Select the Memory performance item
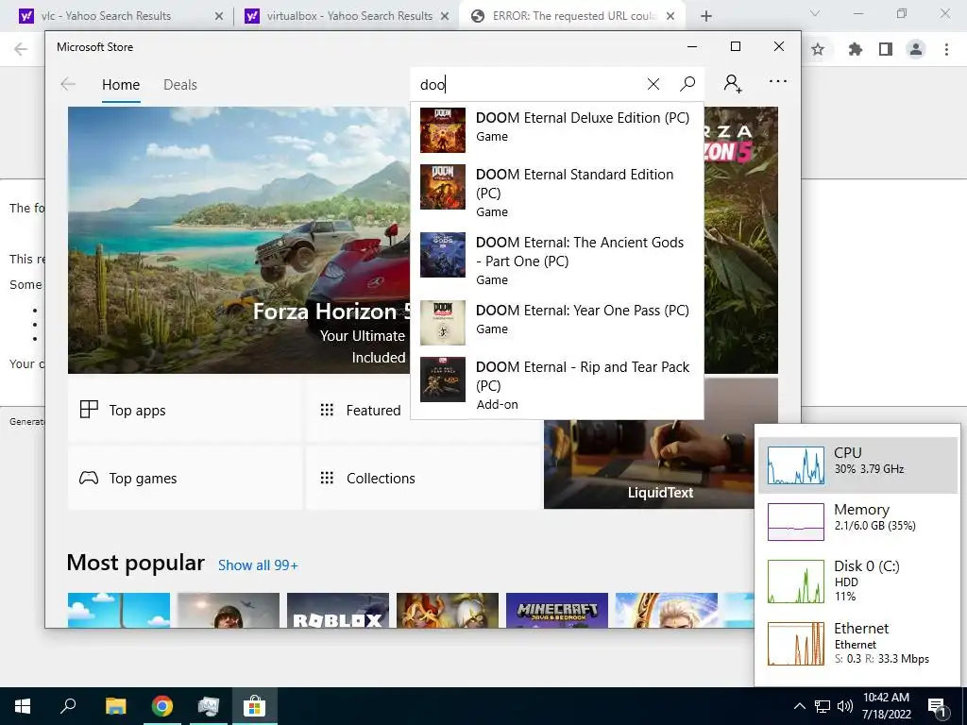The image size is (967, 725). coord(857,521)
